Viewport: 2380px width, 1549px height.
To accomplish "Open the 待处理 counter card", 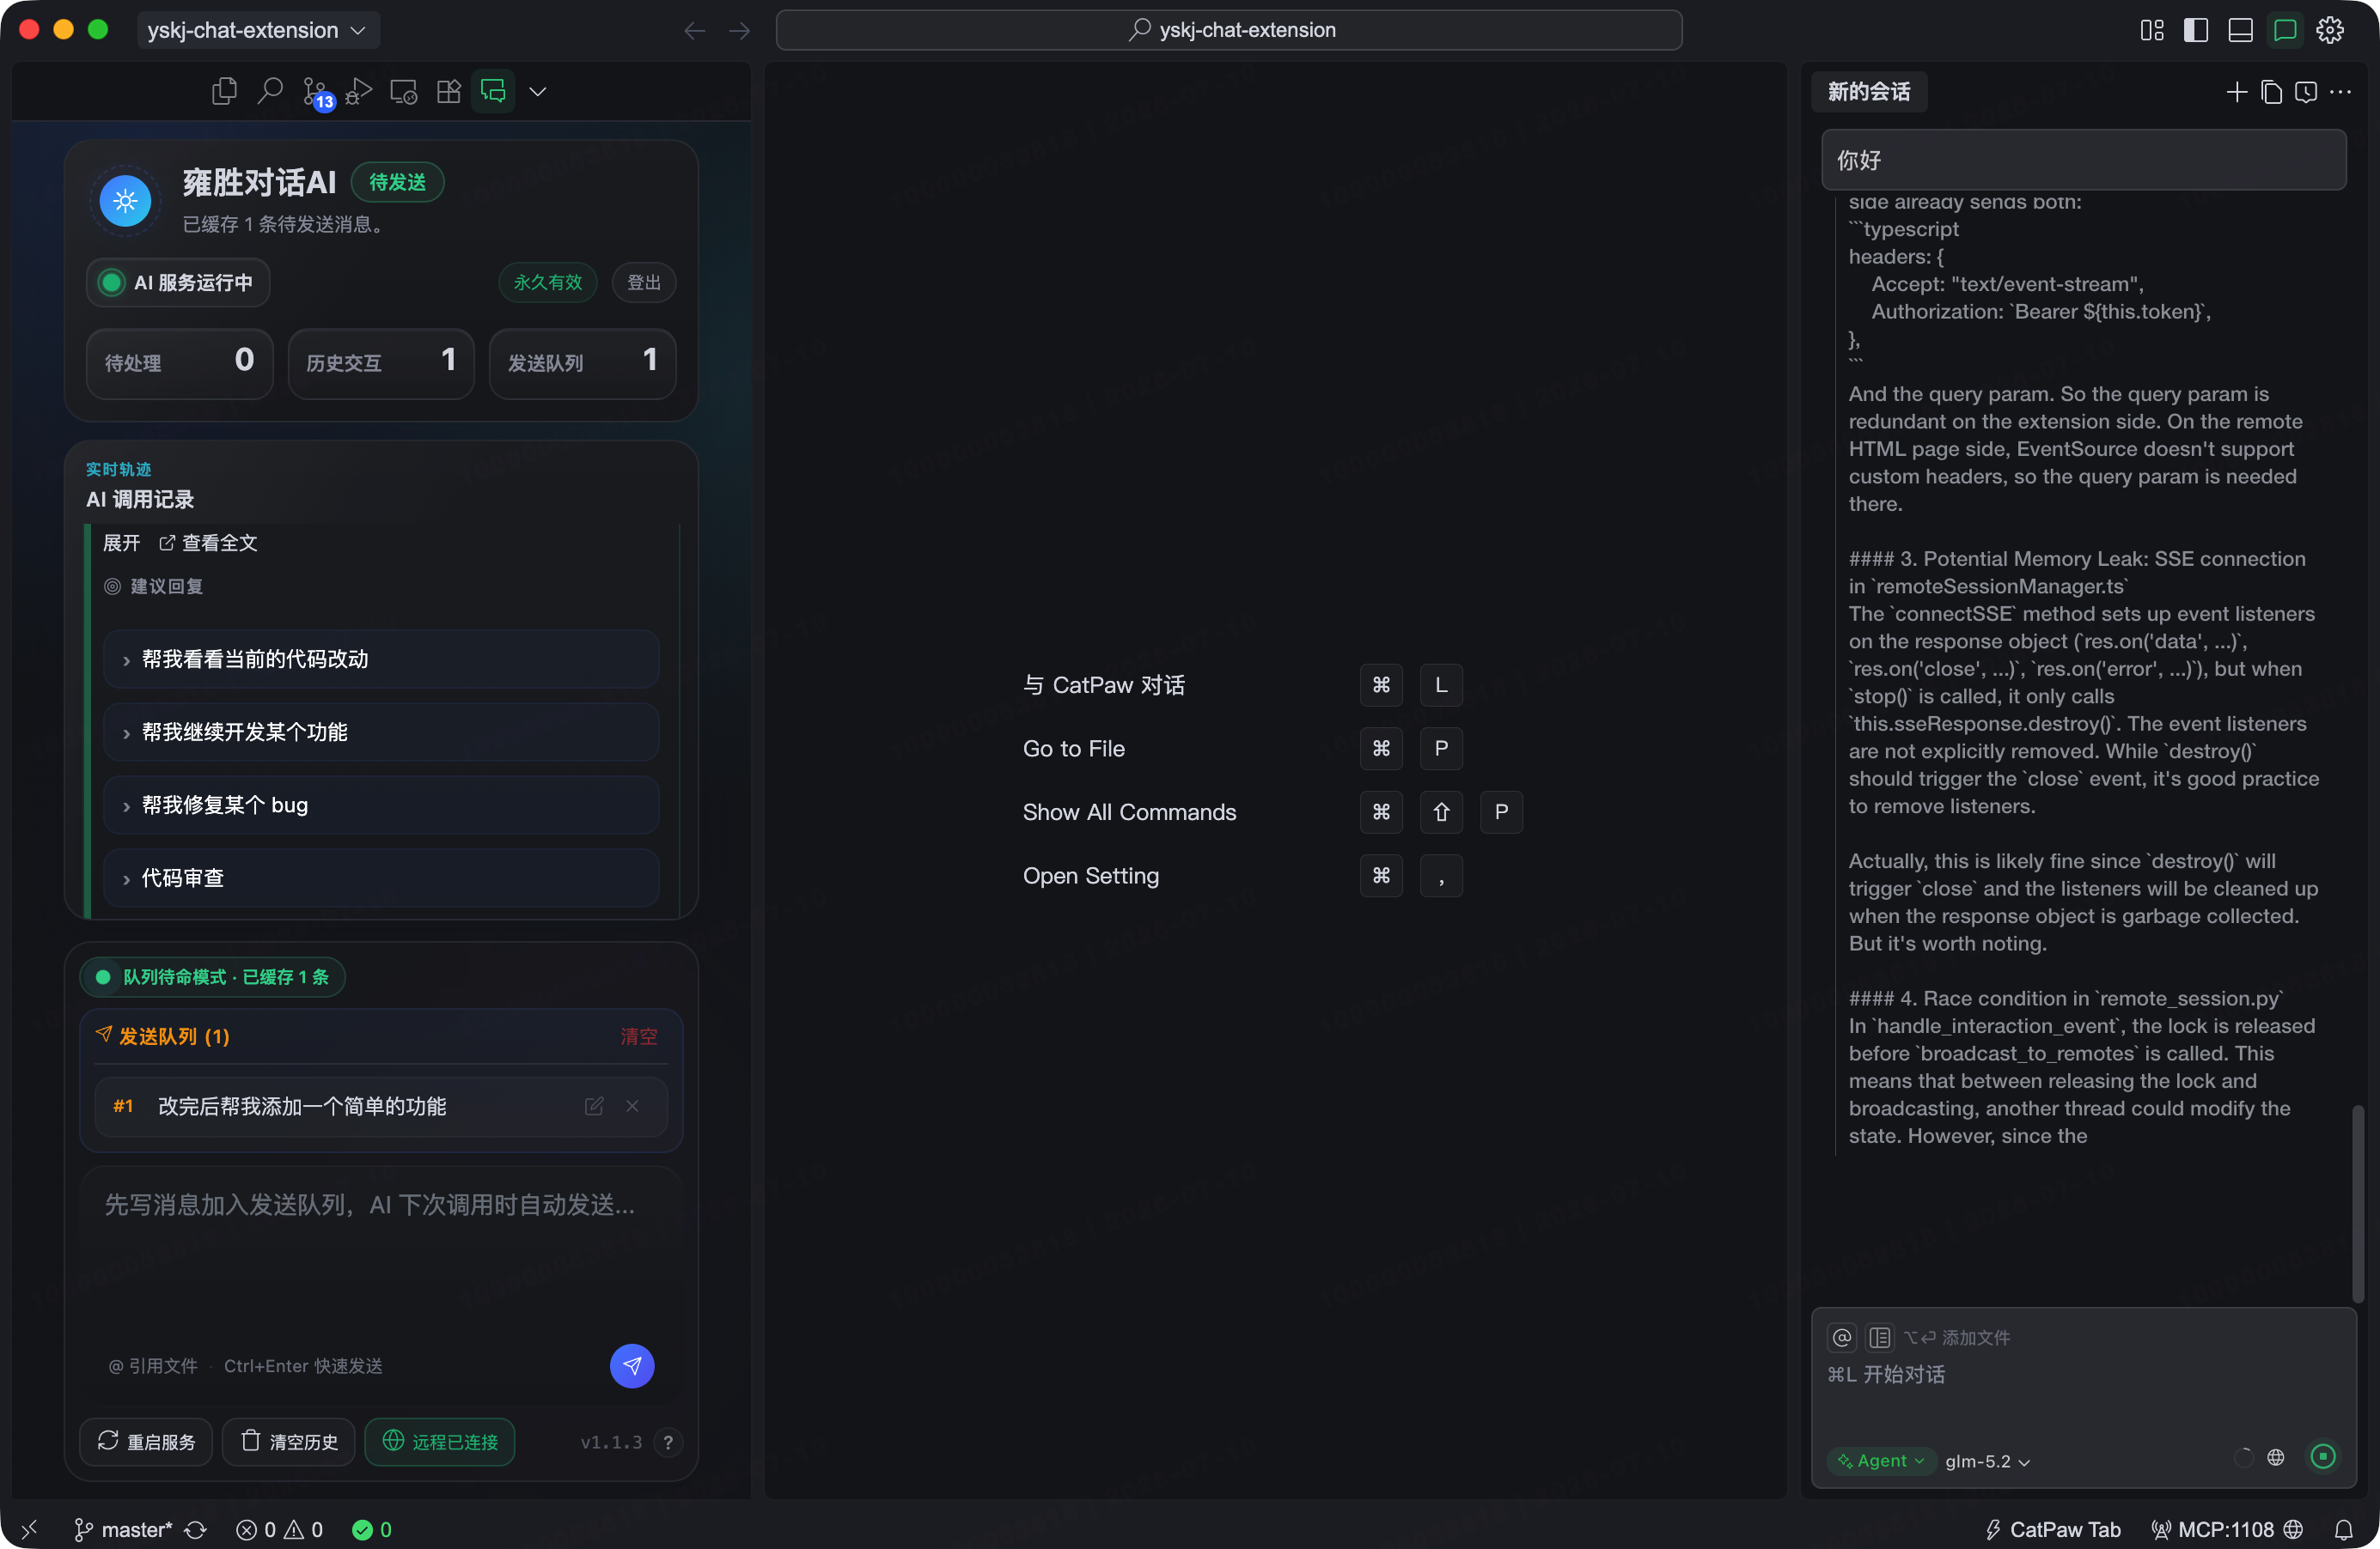I will [179, 362].
